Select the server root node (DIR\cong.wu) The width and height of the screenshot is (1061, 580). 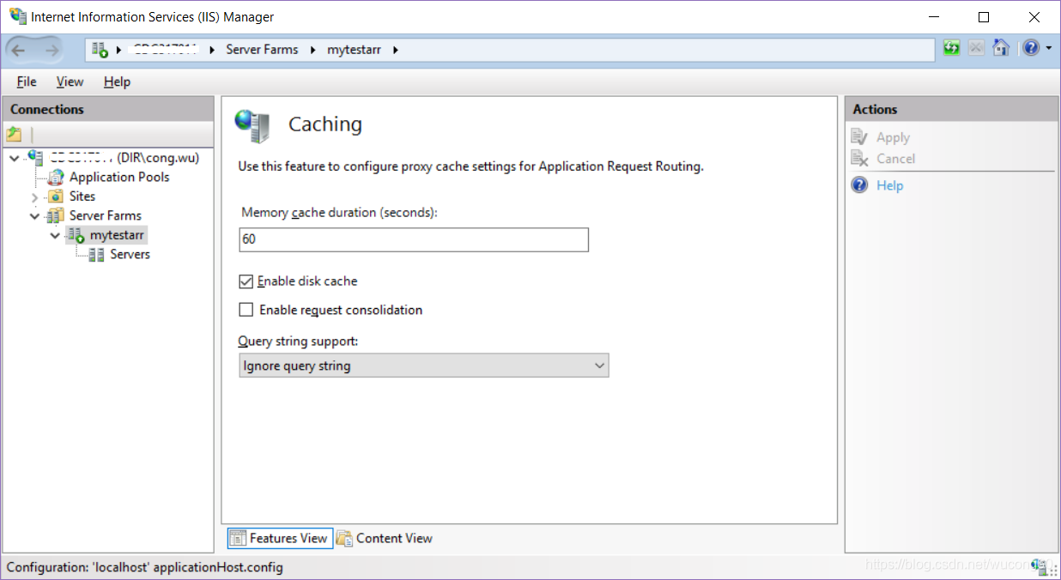[x=124, y=158]
